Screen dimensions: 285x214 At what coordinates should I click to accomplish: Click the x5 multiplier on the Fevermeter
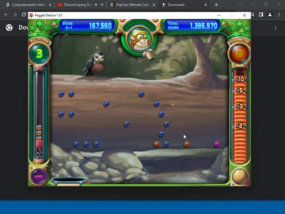[240, 90]
